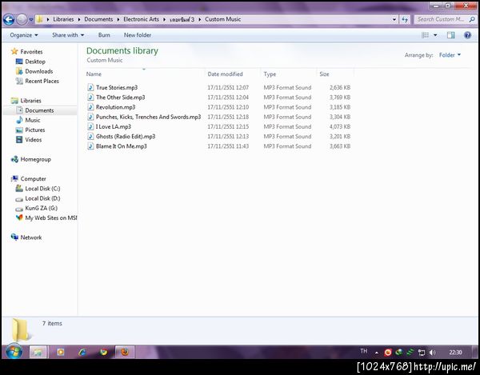The image size is (480, 375).
Task: Open the view options dropdown arrow
Action: click(435, 35)
